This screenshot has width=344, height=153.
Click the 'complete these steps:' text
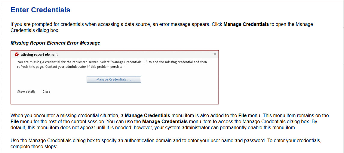click(x=33, y=146)
